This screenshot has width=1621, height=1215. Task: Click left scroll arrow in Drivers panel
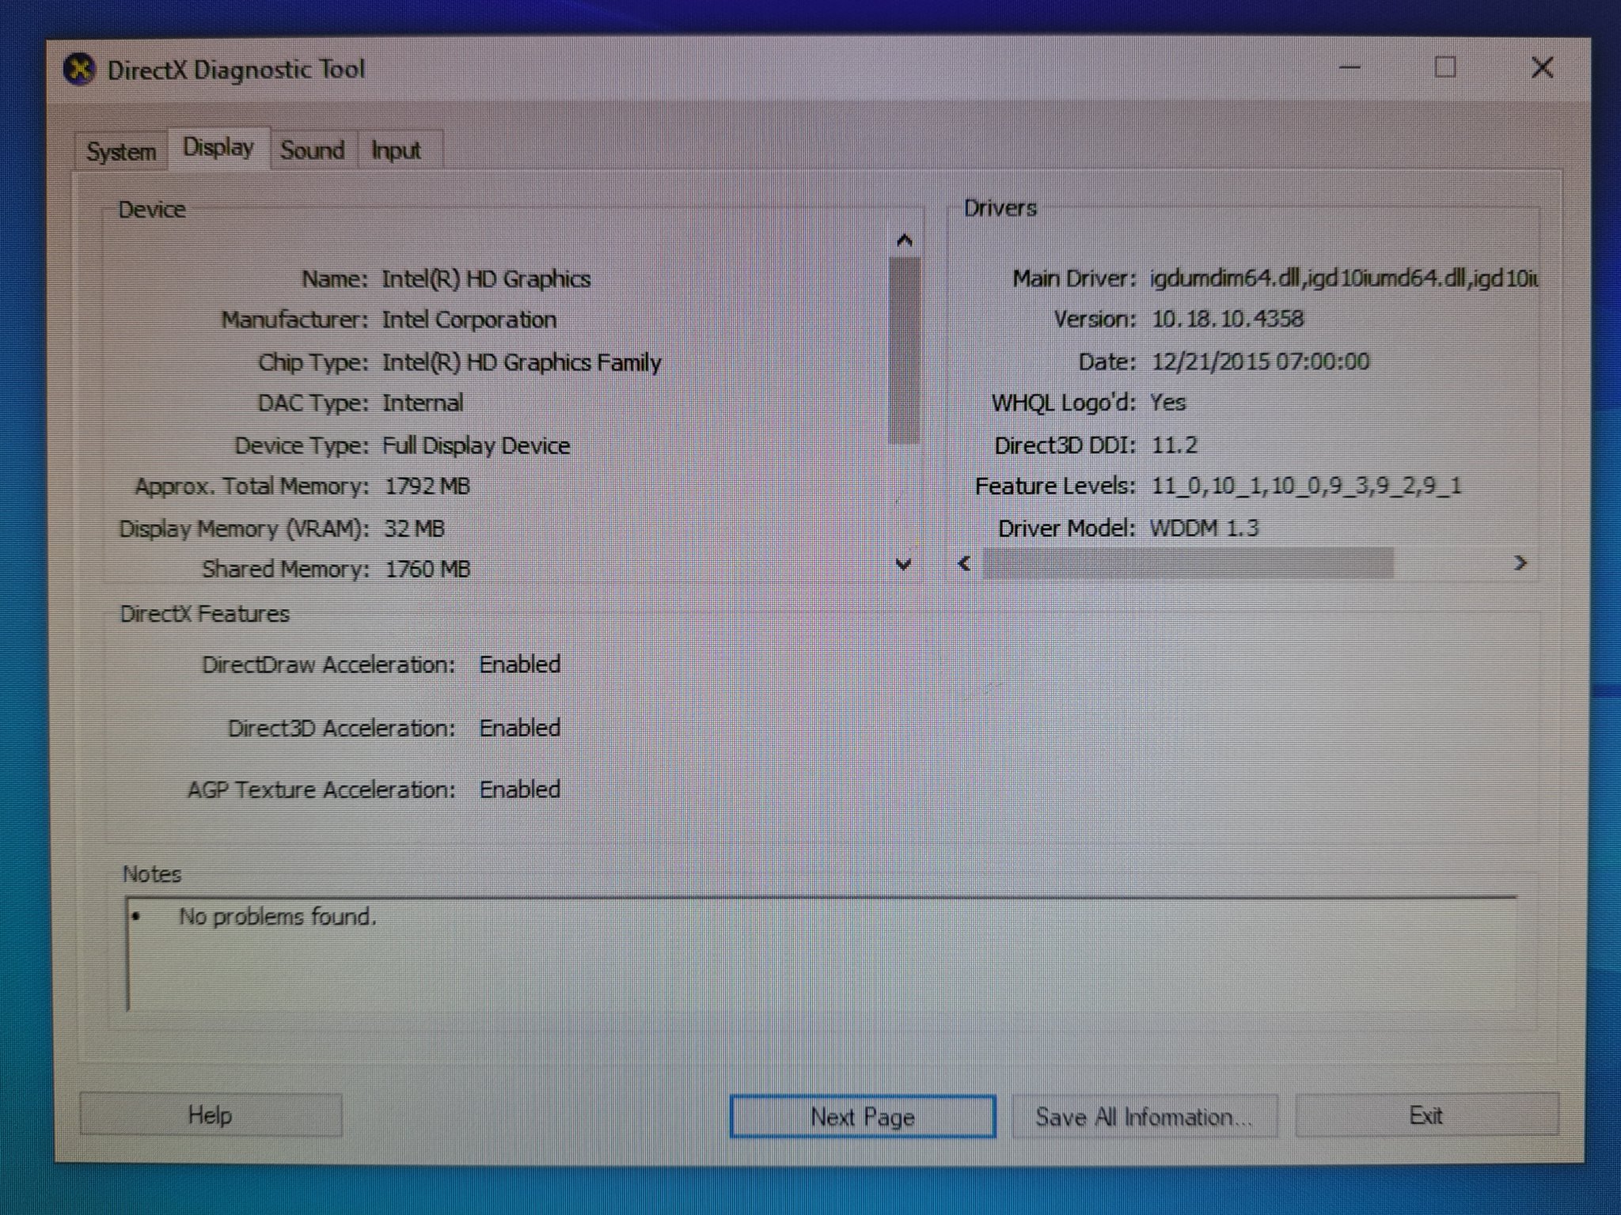point(964,563)
